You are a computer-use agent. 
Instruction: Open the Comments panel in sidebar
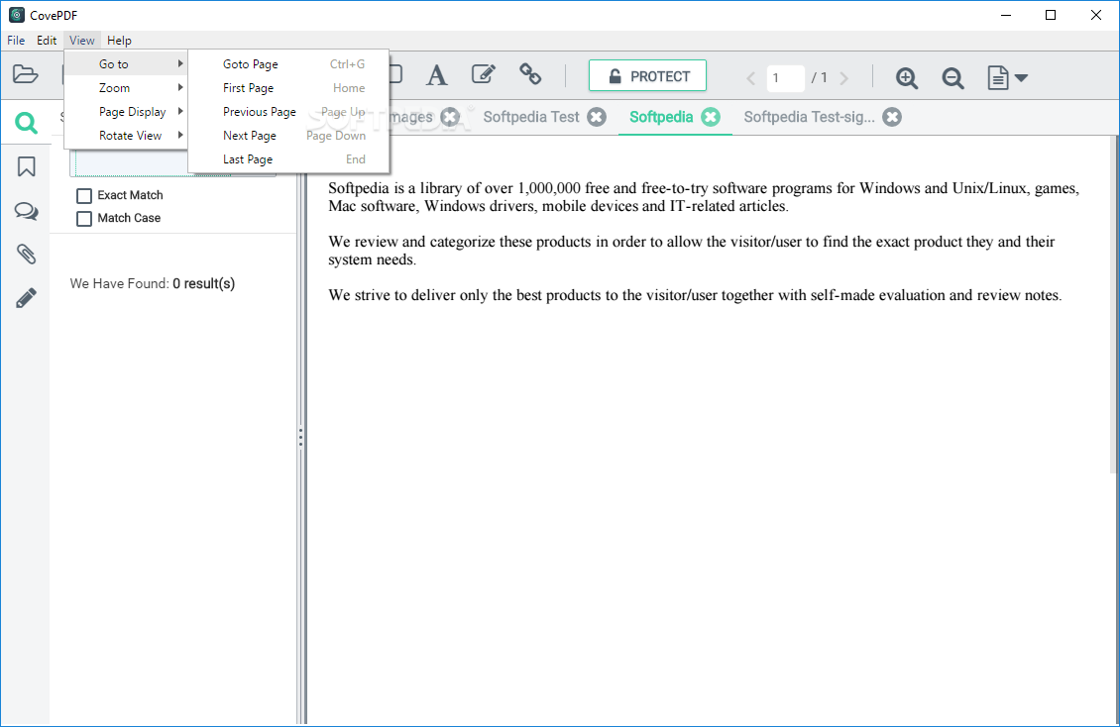[x=27, y=211]
